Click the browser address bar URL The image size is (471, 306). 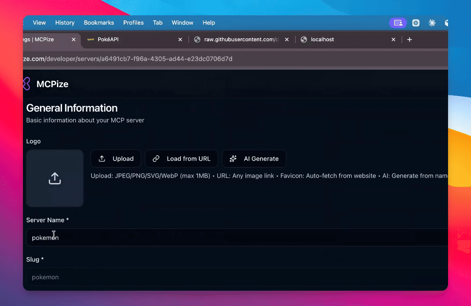[x=128, y=59]
